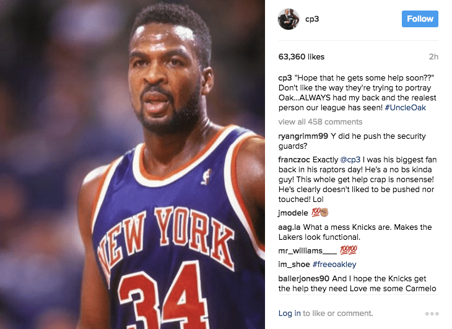The width and height of the screenshot is (452, 329).
Task: Follow the #freeoakley hashtag link
Action: pyautogui.click(x=334, y=264)
